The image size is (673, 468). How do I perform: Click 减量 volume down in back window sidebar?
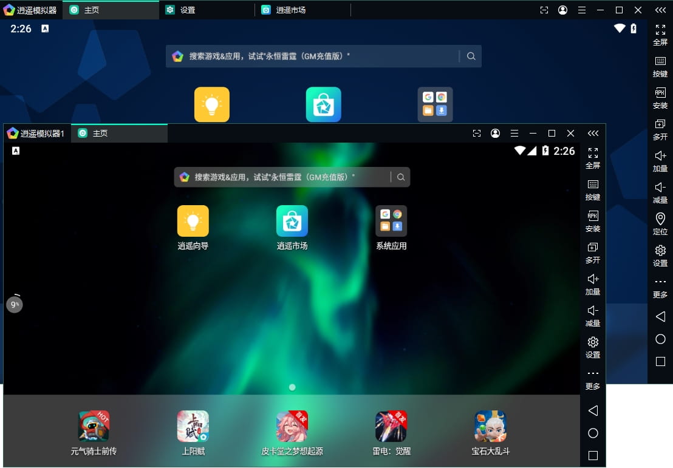coord(660,192)
